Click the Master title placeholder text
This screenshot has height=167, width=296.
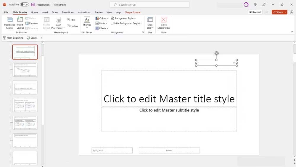(169, 99)
